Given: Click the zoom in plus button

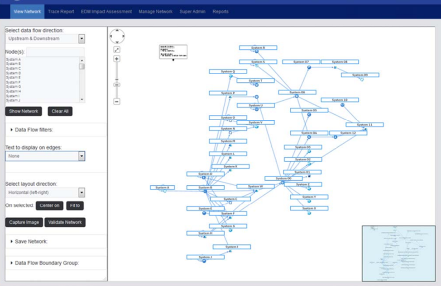Looking at the screenshot, I should tap(117, 59).
